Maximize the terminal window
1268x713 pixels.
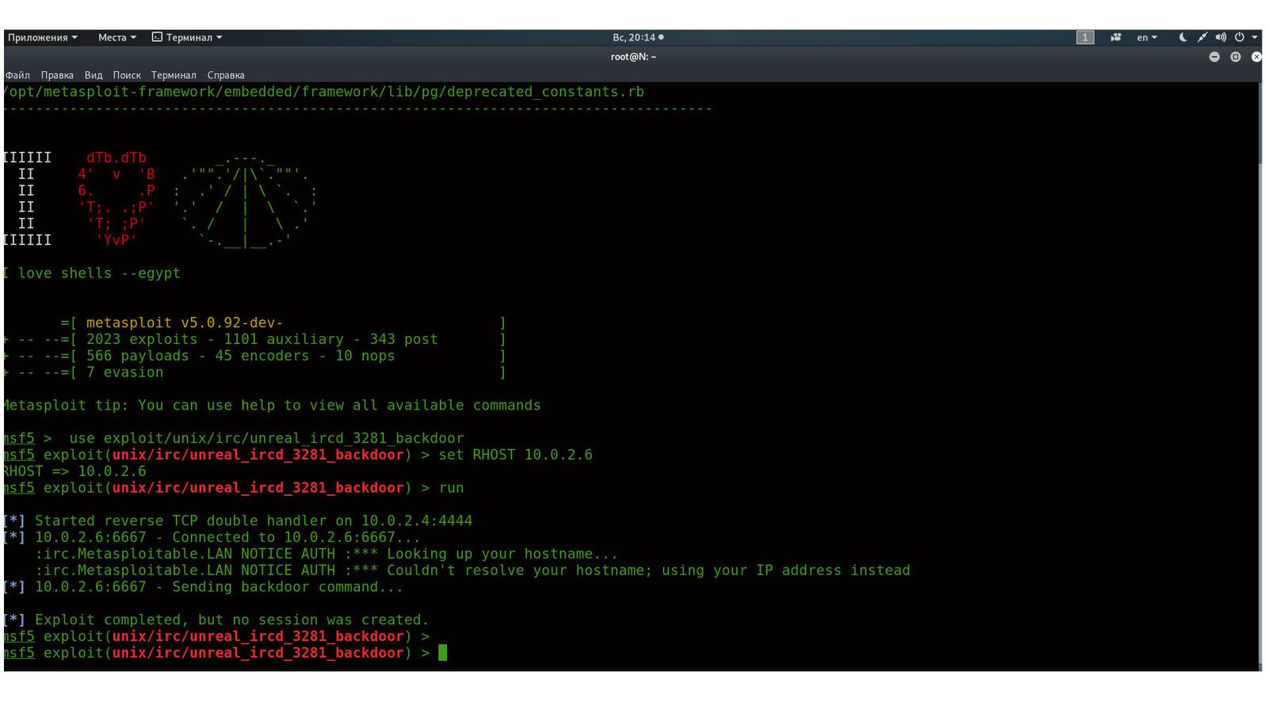point(1236,57)
